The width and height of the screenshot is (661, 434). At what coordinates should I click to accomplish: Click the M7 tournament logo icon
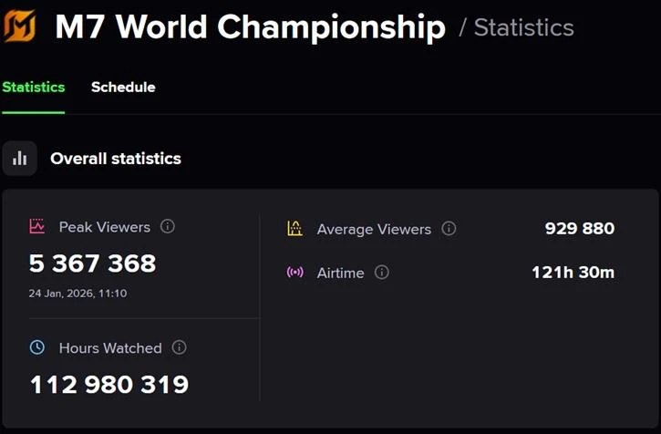(19, 26)
